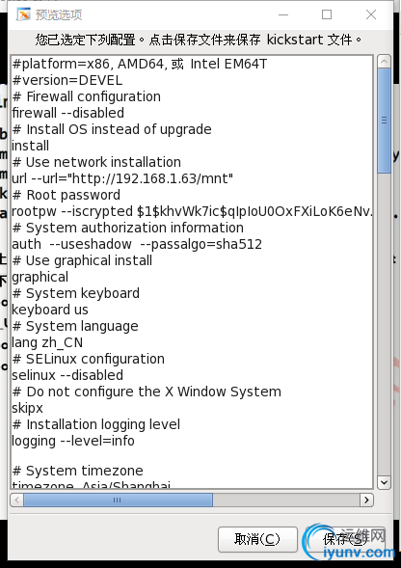Click the '# Use network installation' comment

pyautogui.click(x=96, y=162)
